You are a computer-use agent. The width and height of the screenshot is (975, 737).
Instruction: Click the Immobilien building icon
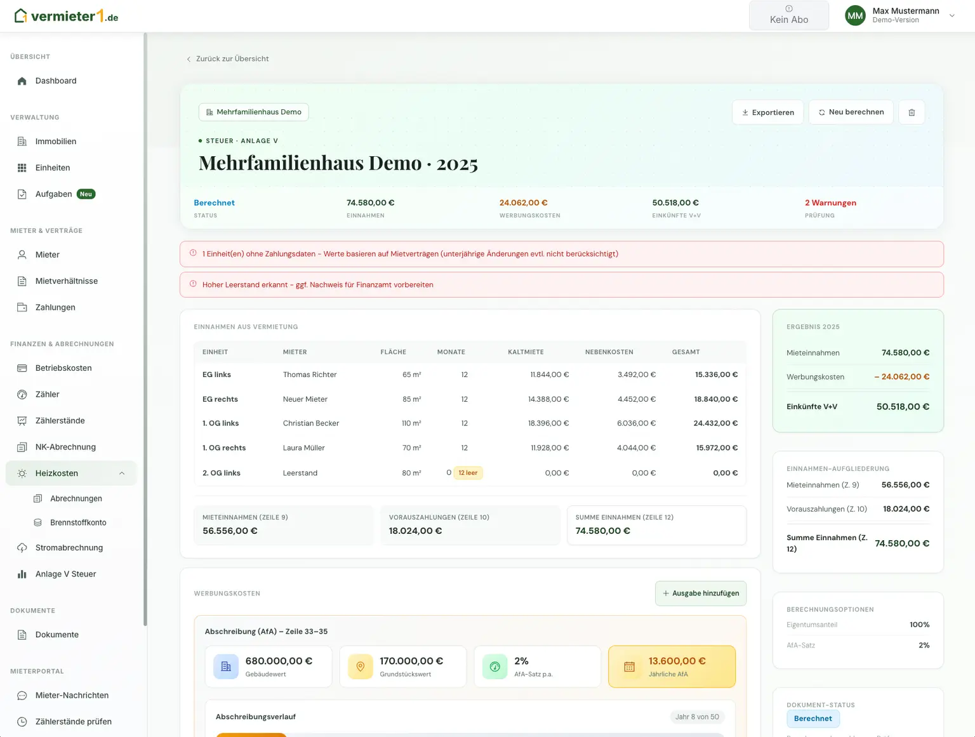point(22,142)
